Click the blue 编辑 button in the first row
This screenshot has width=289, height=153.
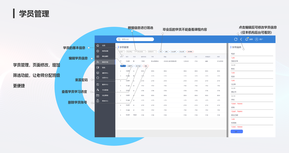point(123,66)
